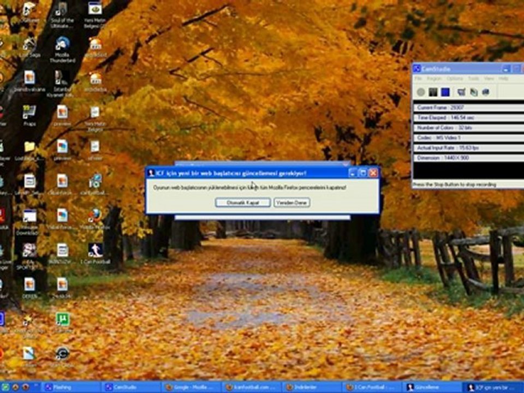Switch to I Can Football taskbar button
524x393 pixels.
click(x=372, y=388)
